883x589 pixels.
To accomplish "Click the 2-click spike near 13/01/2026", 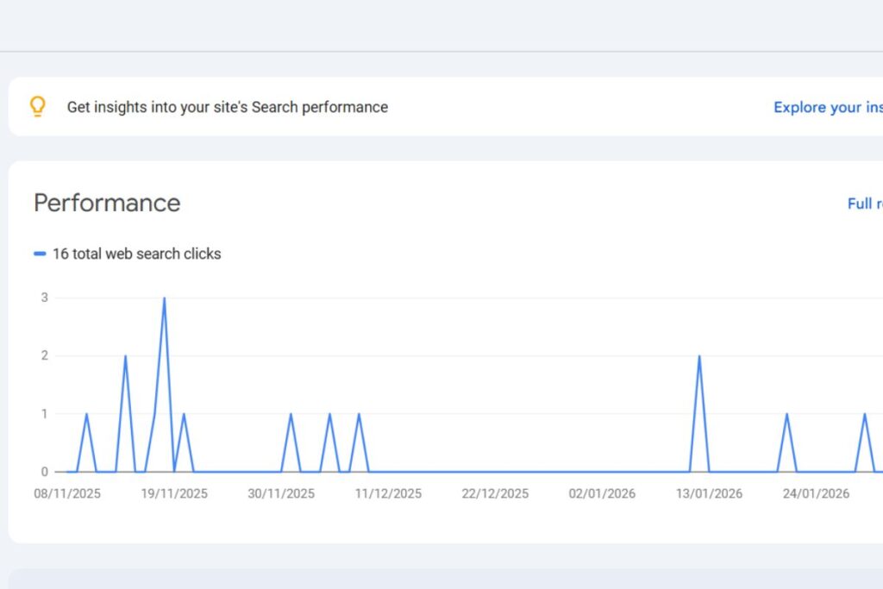I will pos(700,355).
